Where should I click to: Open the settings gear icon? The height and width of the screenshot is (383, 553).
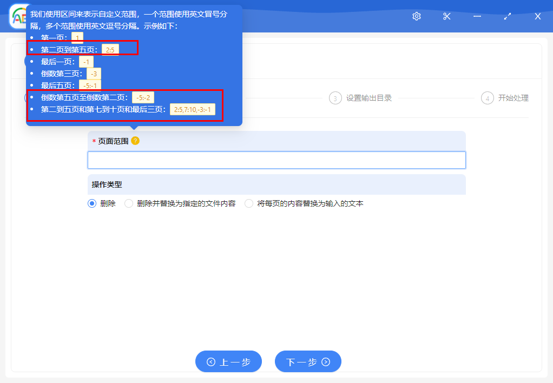pos(416,16)
